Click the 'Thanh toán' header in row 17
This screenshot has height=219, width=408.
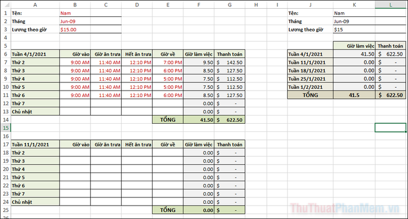[230, 145]
